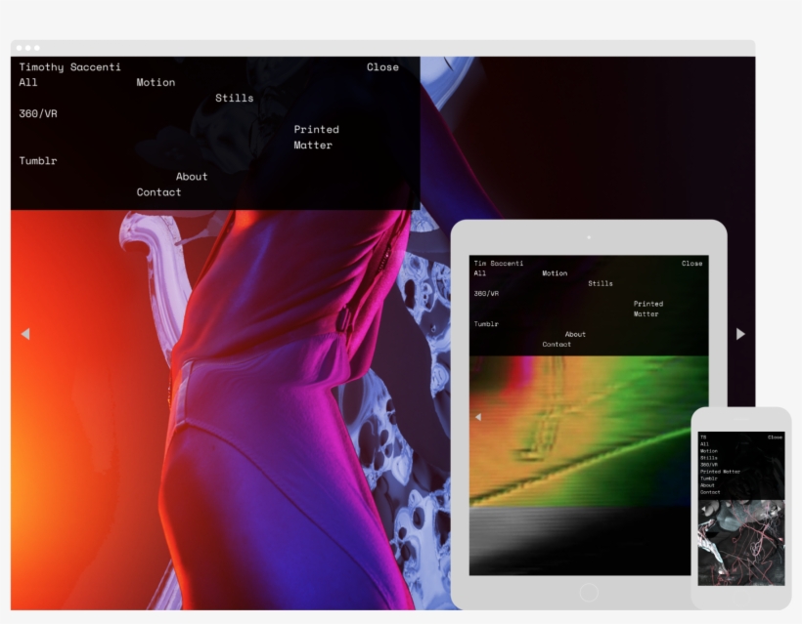The height and width of the screenshot is (624, 802).
Task: Open the Stills gallery on desktop
Action: (x=235, y=98)
